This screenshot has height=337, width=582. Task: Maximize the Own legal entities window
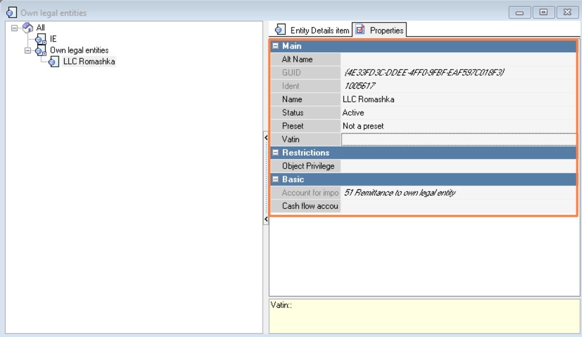click(x=543, y=12)
